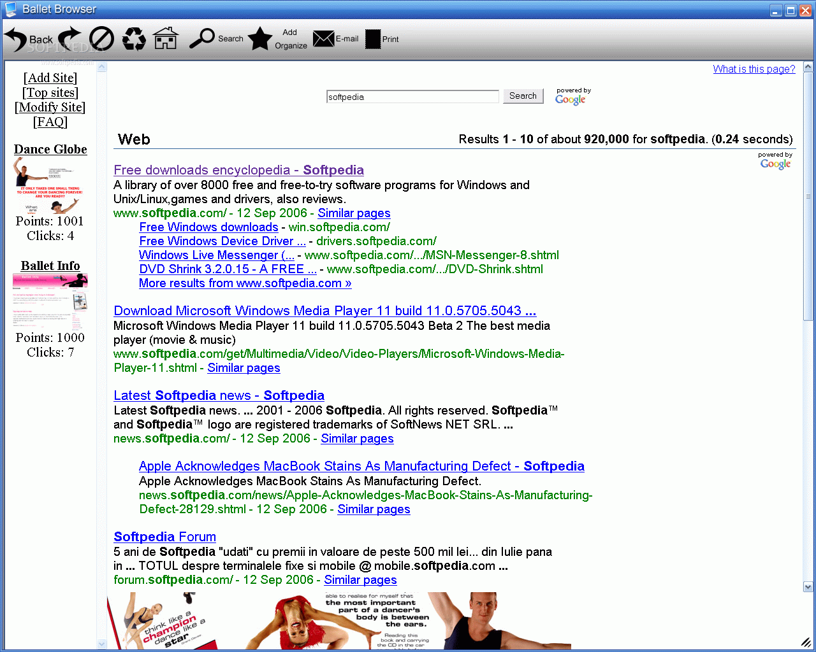Screen dimensions: 816x652
Task: Click the favorites star icon
Action: point(260,39)
